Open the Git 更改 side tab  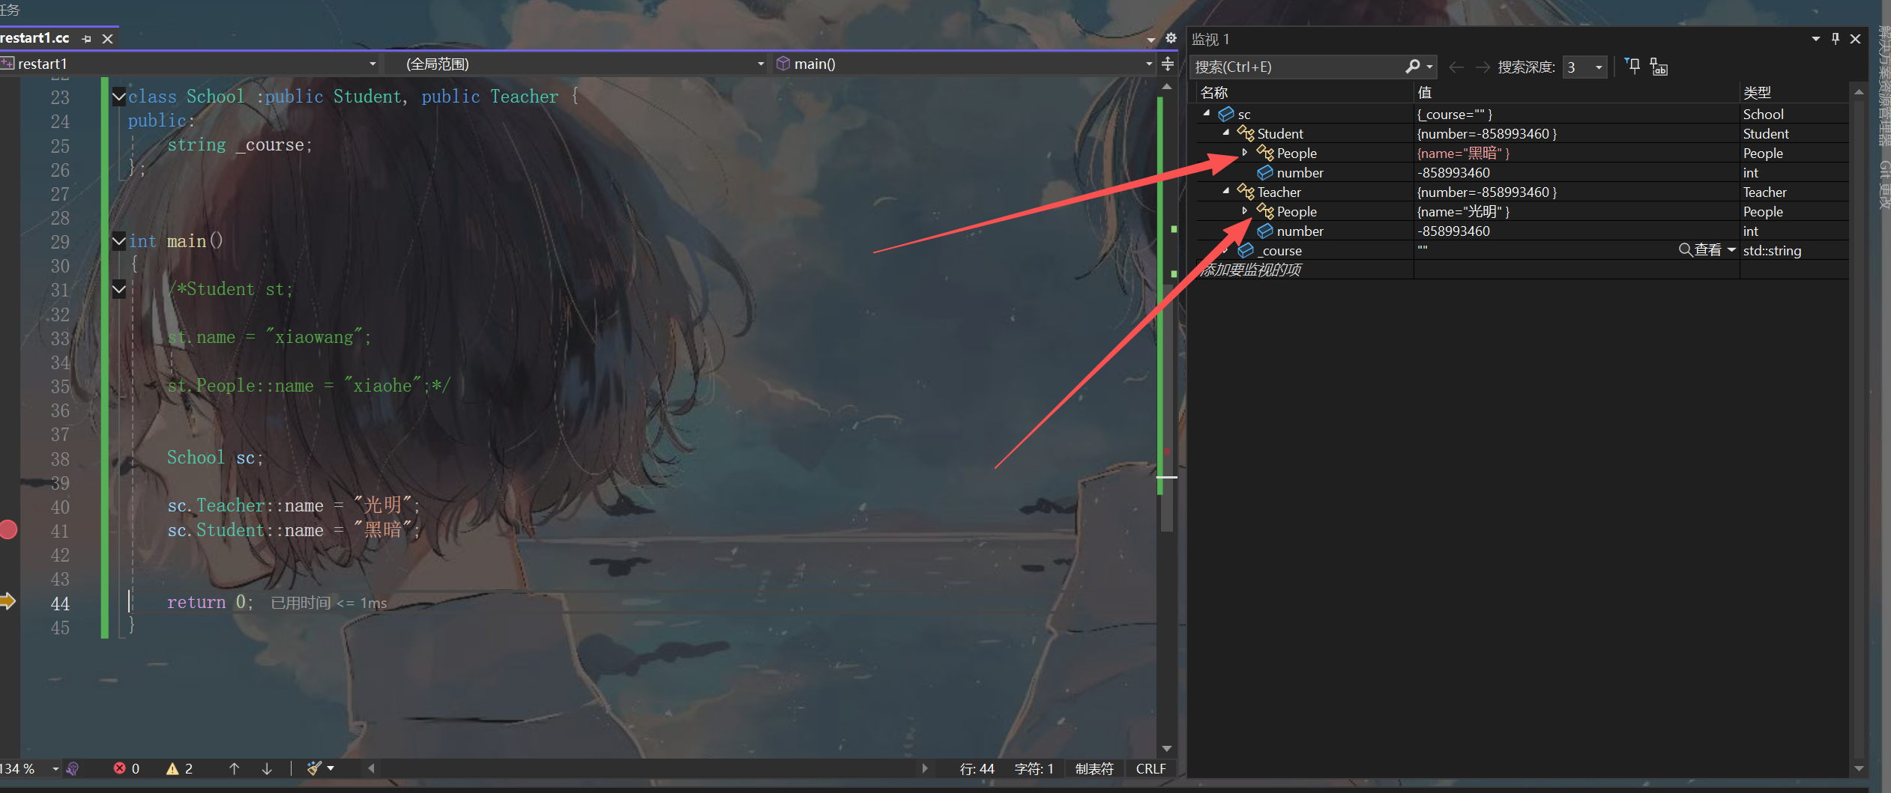pyautogui.click(x=1884, y=184)
